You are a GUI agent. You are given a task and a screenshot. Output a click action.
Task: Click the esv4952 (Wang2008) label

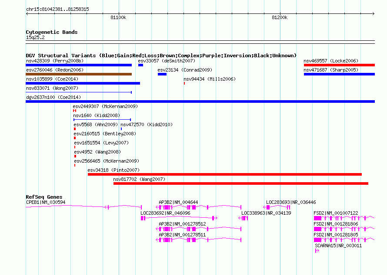pos(97,152)
